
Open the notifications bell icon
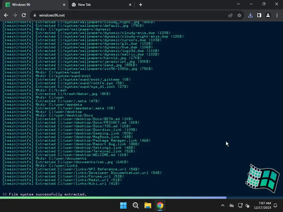pos(276,205)
